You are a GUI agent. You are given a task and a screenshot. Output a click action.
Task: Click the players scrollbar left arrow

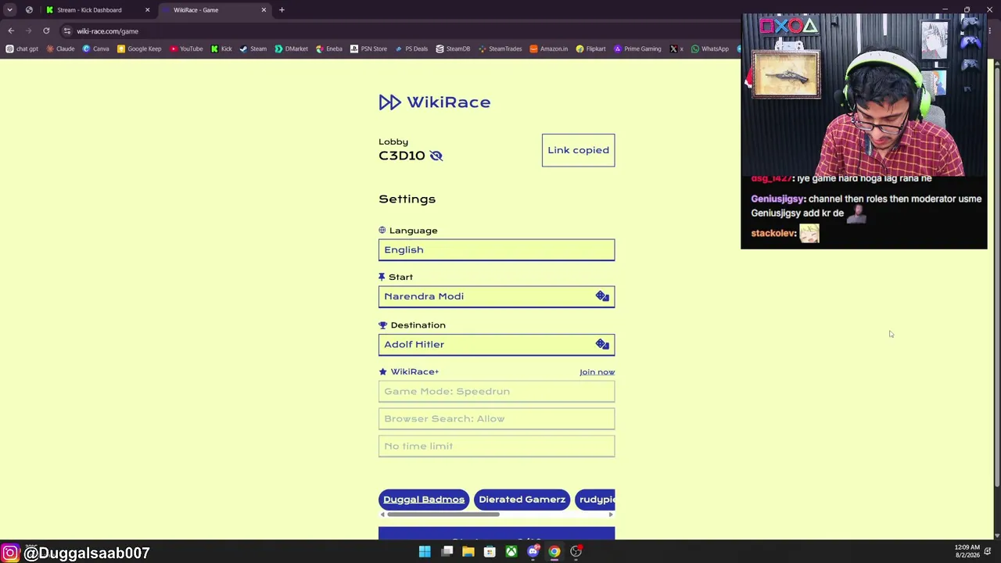tap(382, 515)
